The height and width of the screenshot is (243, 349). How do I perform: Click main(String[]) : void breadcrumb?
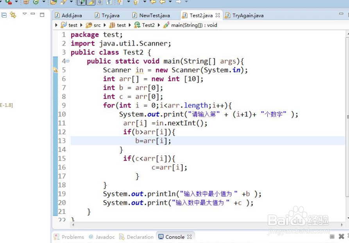click(x=190, y=25)
